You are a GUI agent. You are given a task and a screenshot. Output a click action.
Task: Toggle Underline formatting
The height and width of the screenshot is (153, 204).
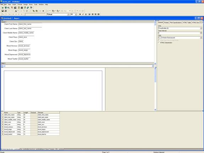(x=86, y=14)
